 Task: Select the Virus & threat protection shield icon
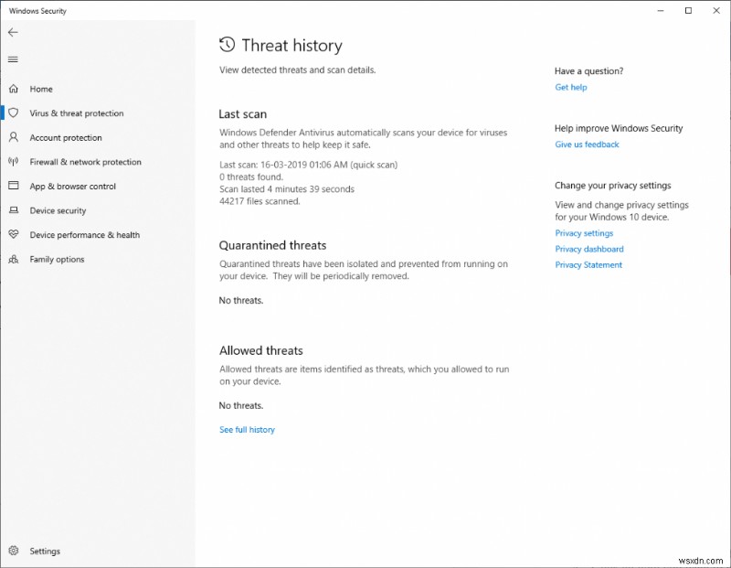[x=13, y=113]
